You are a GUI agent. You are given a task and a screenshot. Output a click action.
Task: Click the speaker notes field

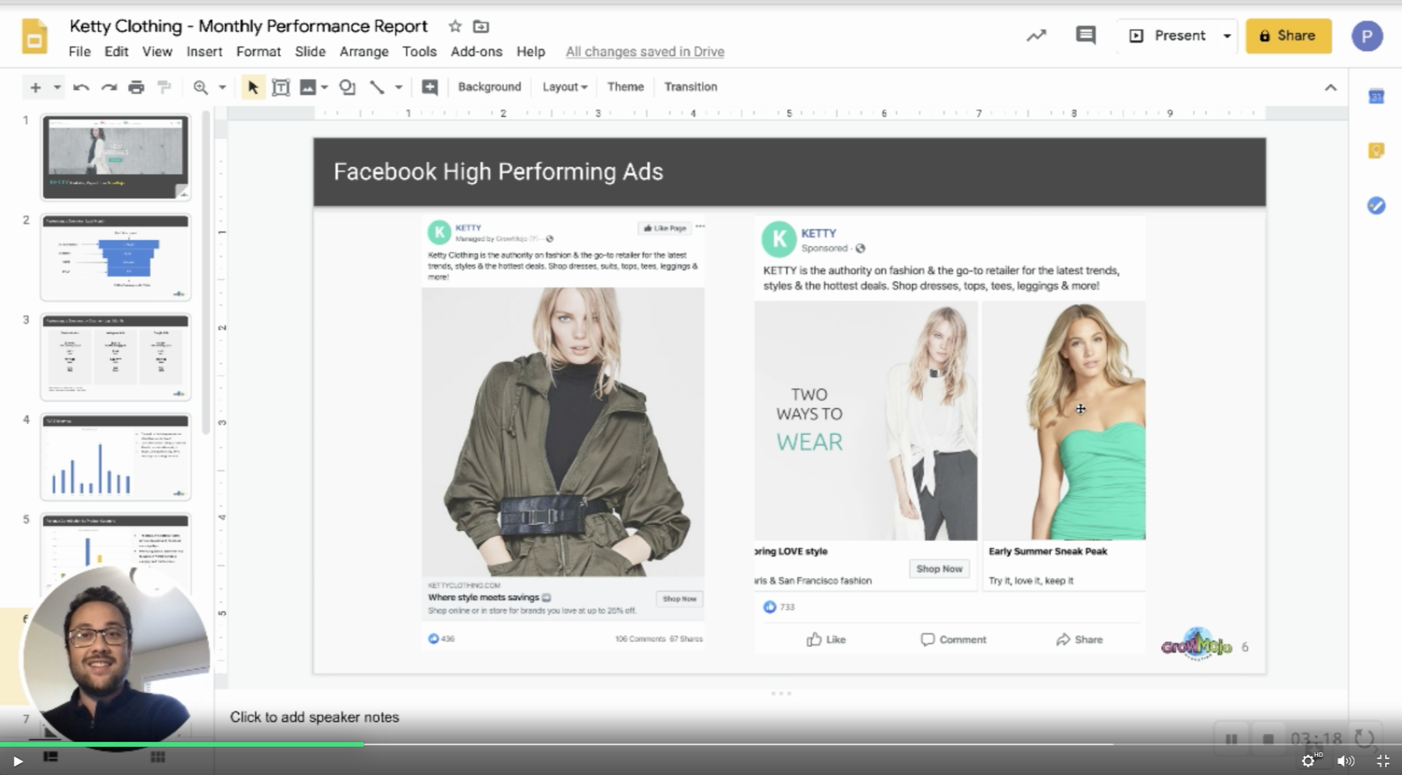pyautogui.click(x=781, y=717)
